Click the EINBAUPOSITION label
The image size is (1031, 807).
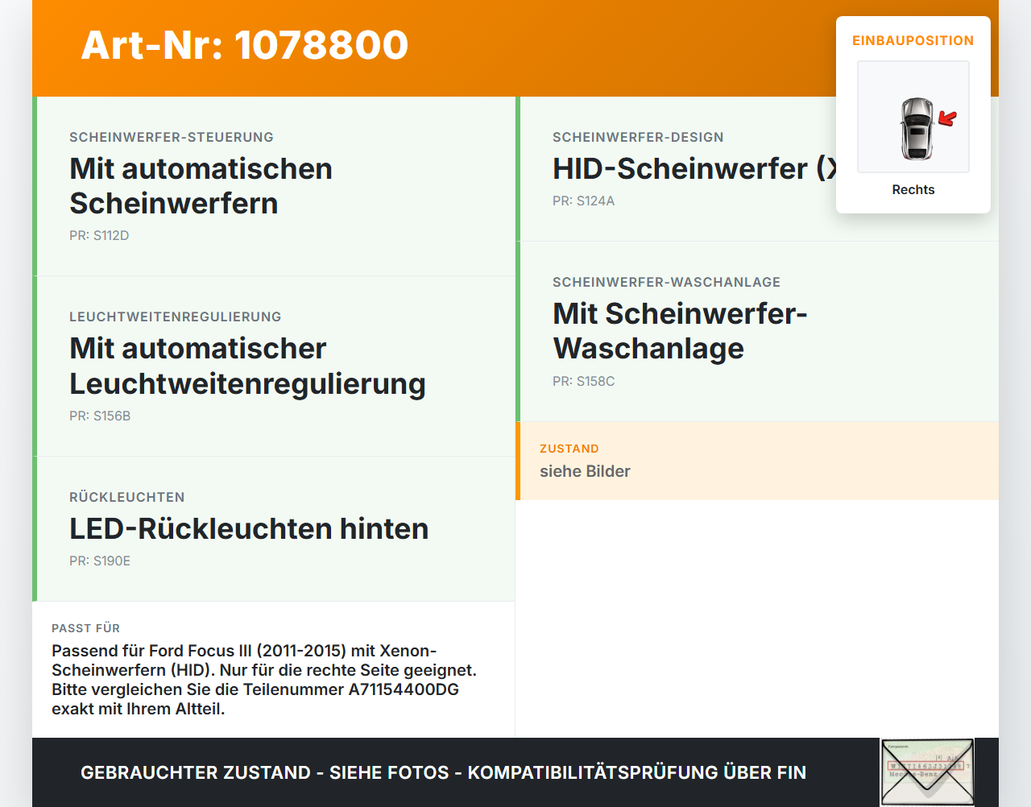(x=913, y=41)
